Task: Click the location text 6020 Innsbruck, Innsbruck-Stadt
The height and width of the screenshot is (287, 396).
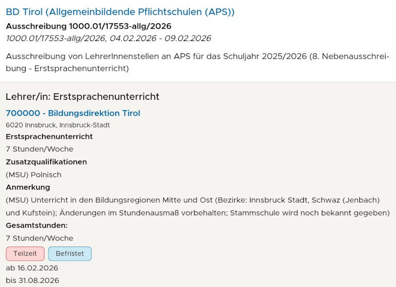Action: click(x=58, y=125)
